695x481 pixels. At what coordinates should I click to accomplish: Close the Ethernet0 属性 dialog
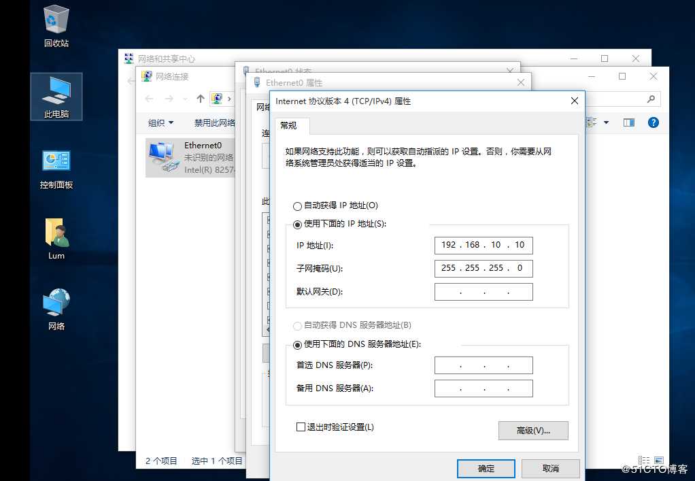521,82
